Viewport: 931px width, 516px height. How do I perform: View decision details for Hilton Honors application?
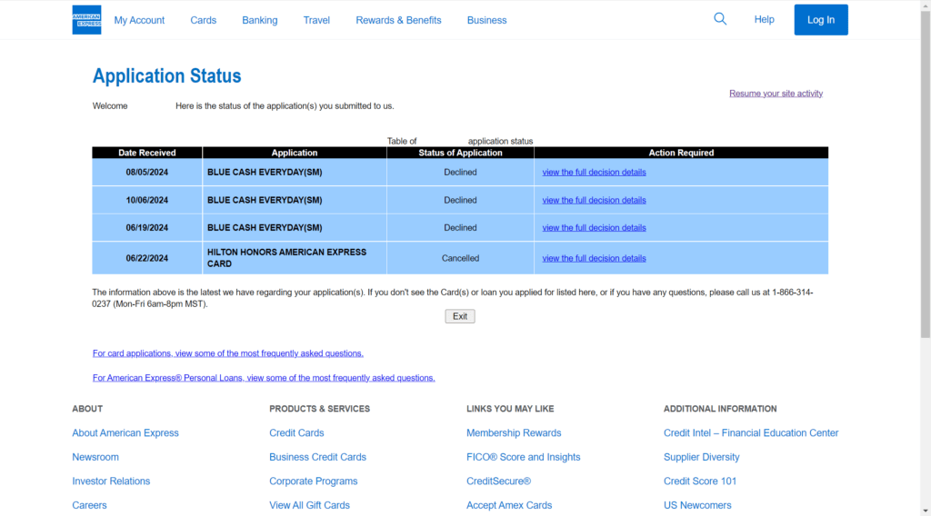tap(594, 259)
